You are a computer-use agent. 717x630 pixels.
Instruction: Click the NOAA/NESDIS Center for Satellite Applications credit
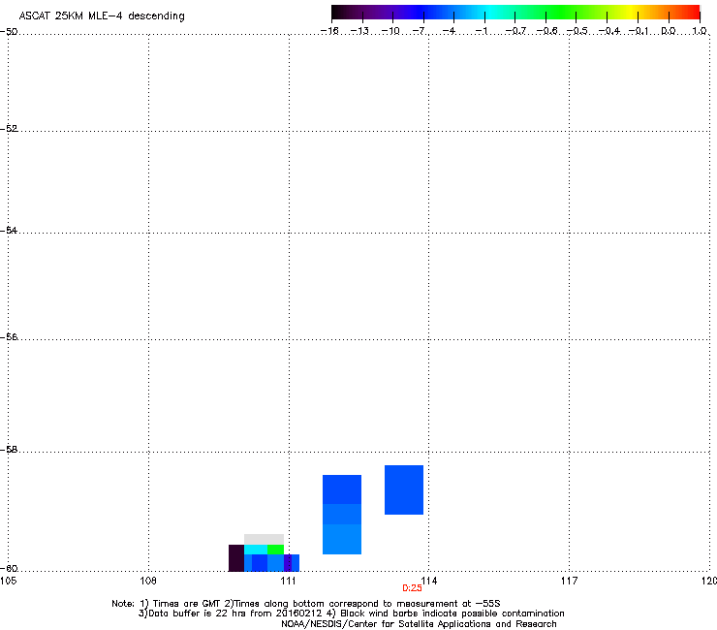[x=419, y=624]
